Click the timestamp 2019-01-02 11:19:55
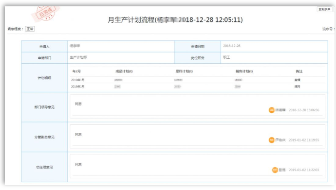 coord(304,140)
